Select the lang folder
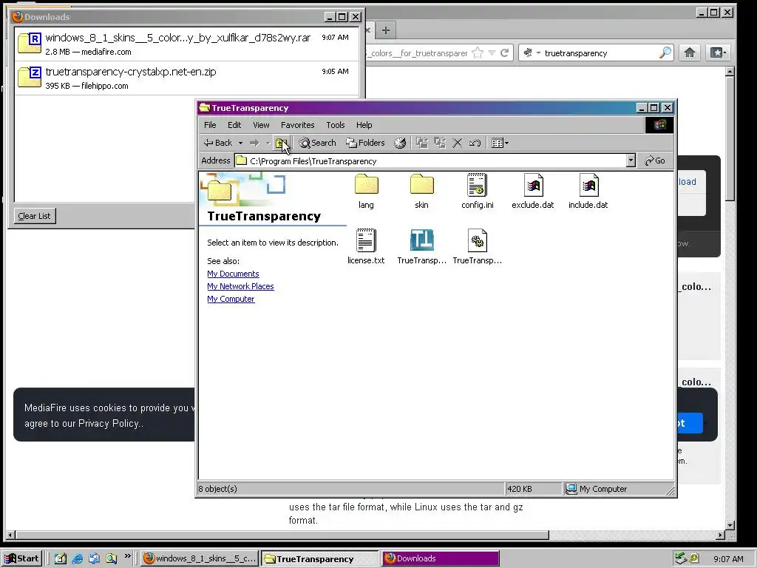This screenshot has height=568, width=757. click(x=366, y=192)
